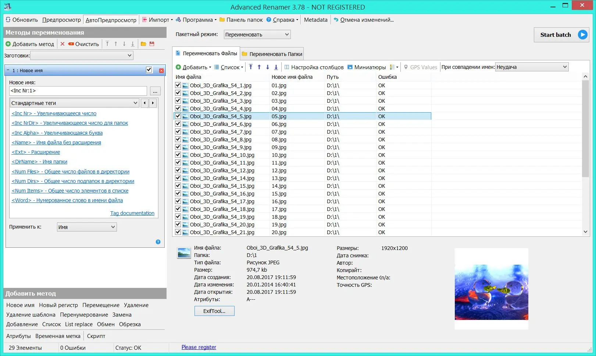
Task: Click the blue help icon in method panel
Action: pyautogui.click(x=158, y=242)
